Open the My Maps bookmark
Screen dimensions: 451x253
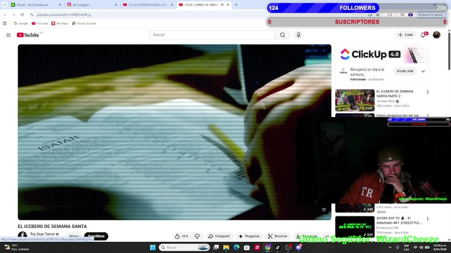point(60,24)
